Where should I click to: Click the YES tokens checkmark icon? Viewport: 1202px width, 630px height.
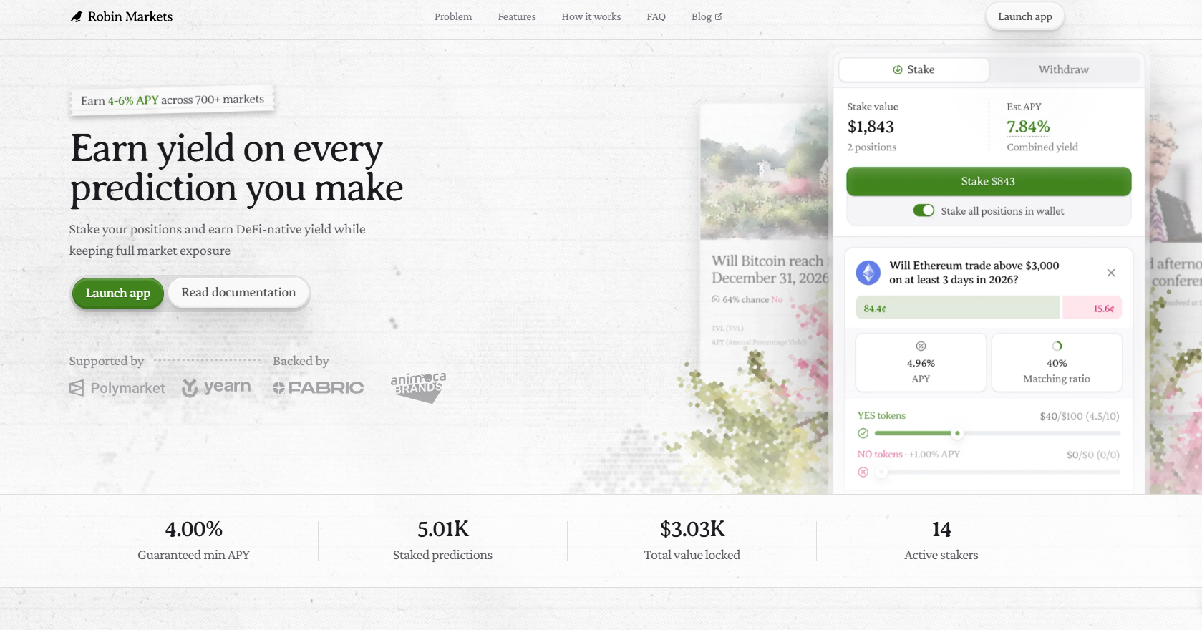click(x=863, y=433)
